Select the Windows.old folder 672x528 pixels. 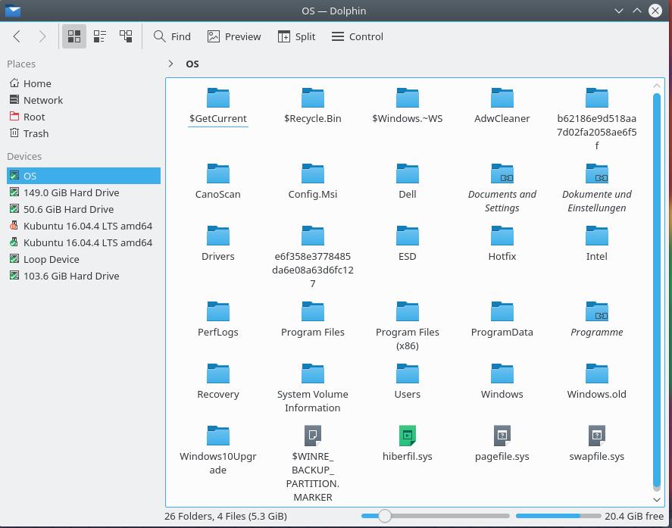coord(597,373)
